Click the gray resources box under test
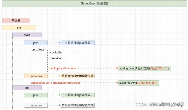Screen dimensions: 188x110 (x=36, y=105)
